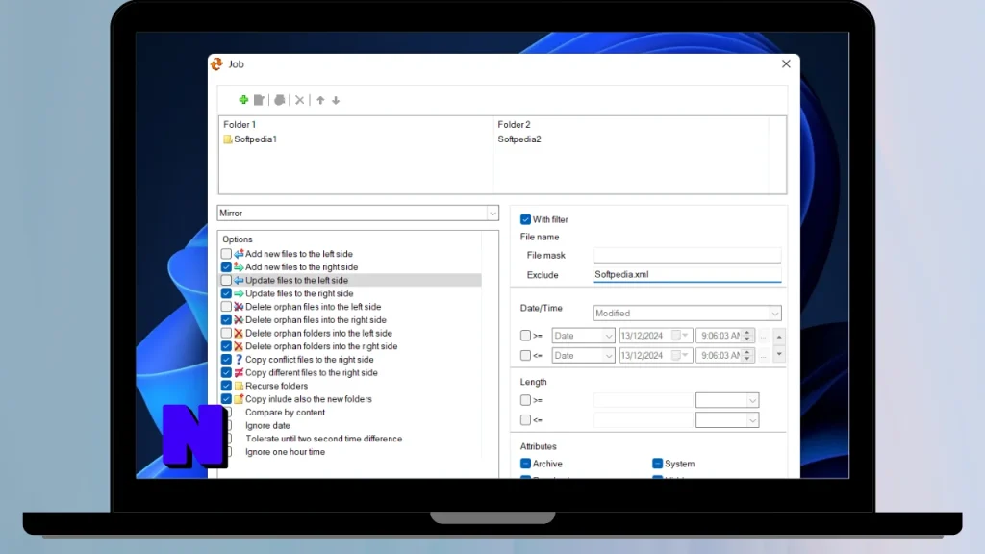985x554 pixels.
Task: Uncheck the With filter checkbox
Action: (525, 219)
